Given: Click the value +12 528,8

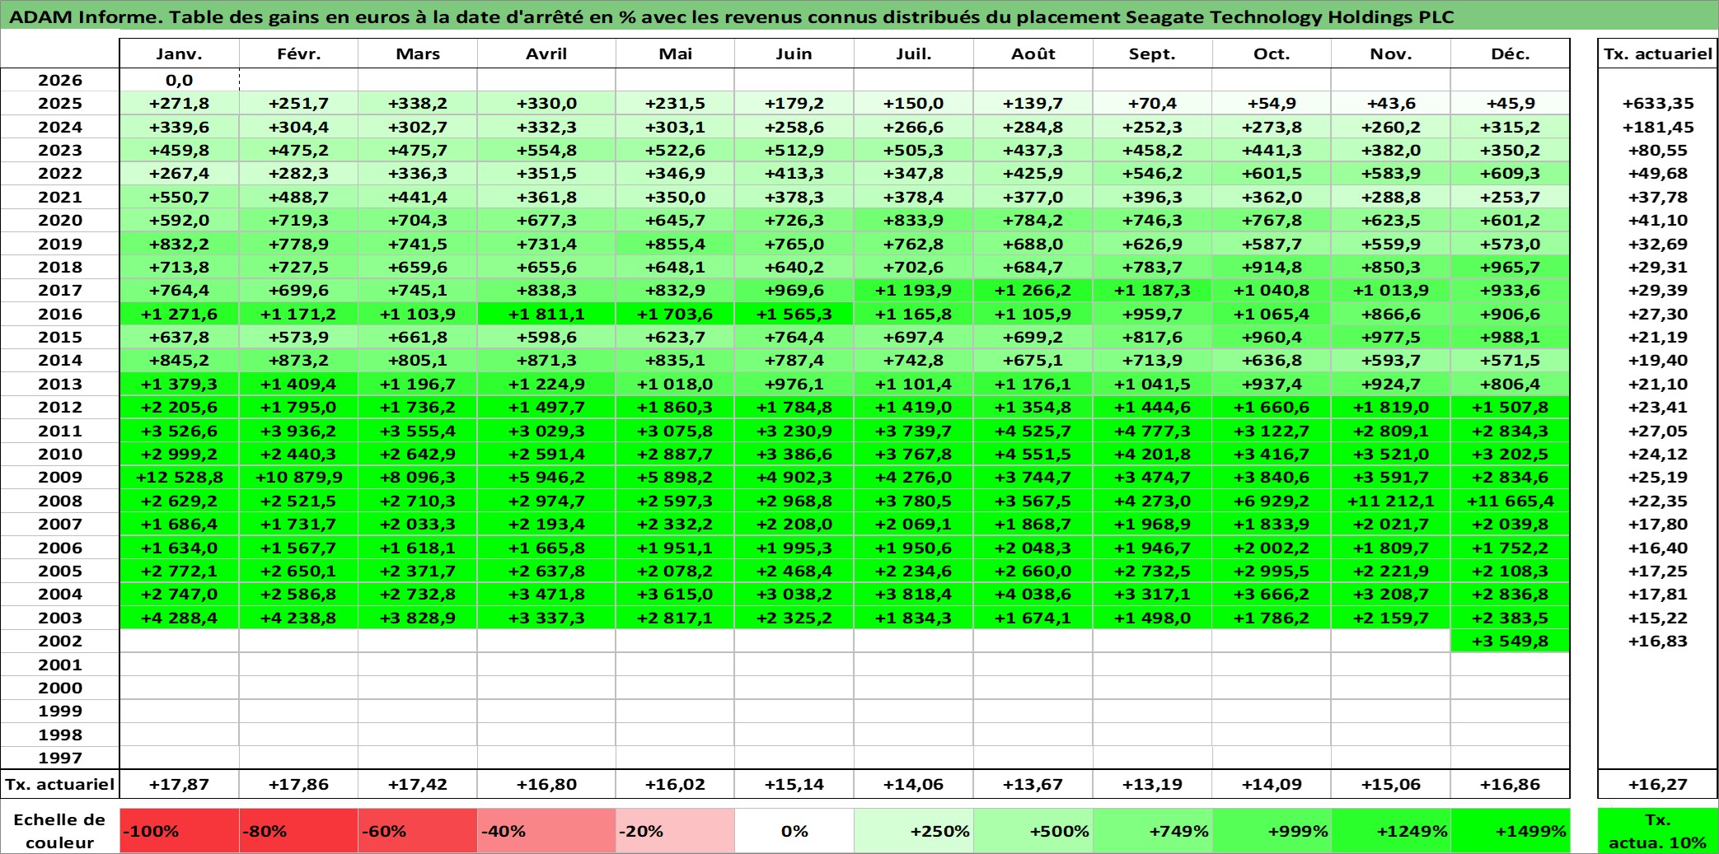Looking at the screenshot, I should click(179, 477).
